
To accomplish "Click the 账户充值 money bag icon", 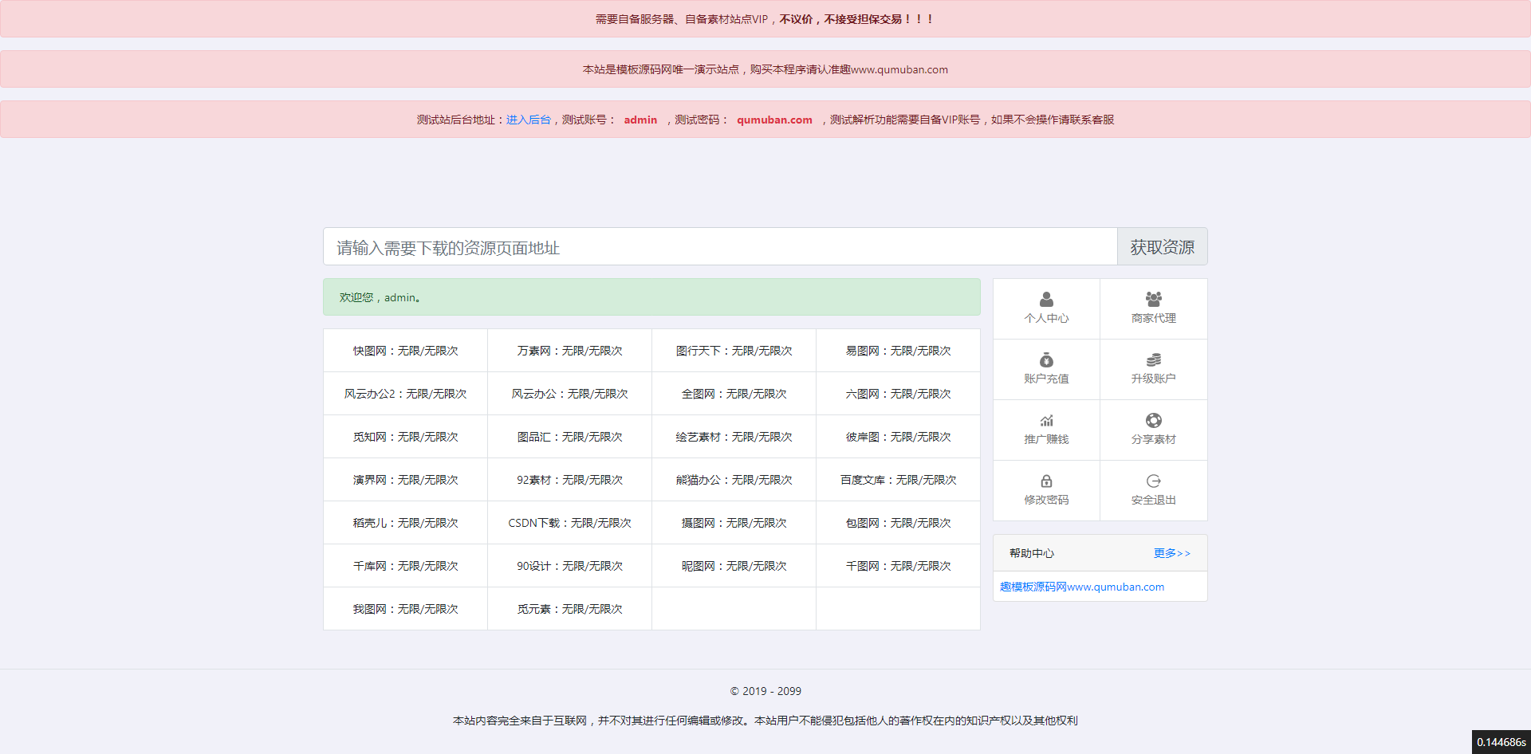I will tap(1046, 360).
